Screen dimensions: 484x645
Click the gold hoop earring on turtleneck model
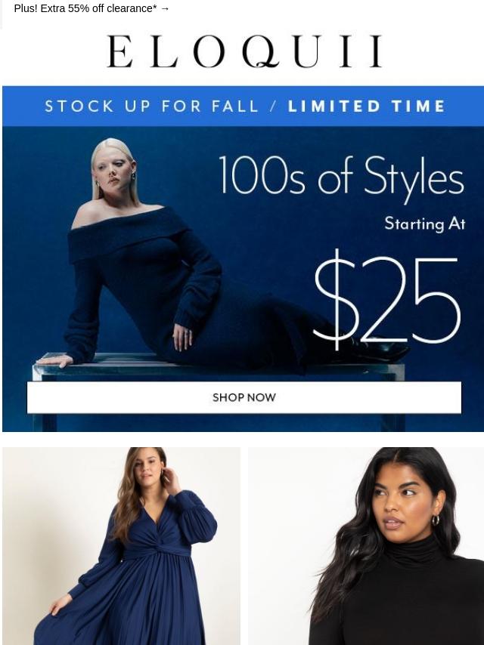436,520
